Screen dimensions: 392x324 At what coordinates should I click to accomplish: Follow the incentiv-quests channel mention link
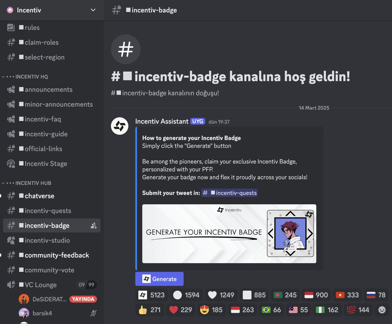click(x=229, y=193)
